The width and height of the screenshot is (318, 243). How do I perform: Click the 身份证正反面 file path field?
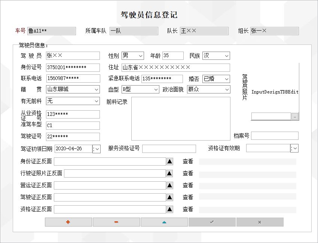pos(110,162)
